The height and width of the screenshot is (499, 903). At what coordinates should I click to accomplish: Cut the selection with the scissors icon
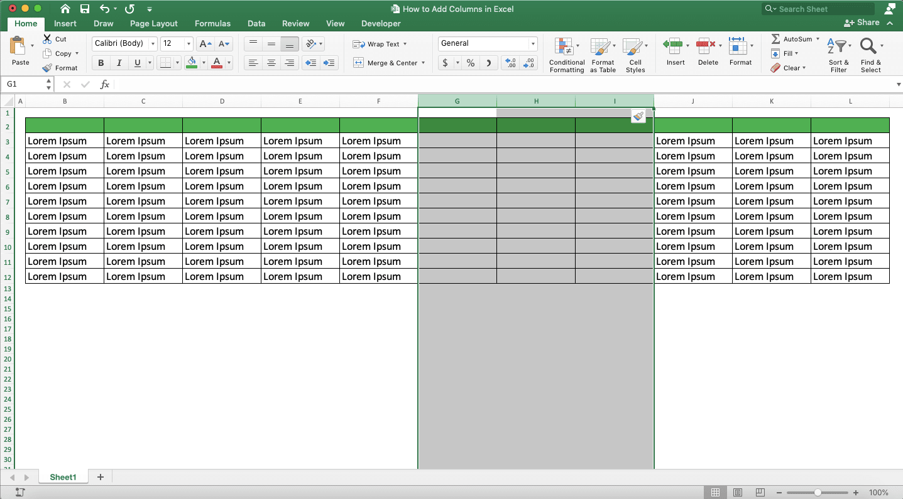coord(47,39)
